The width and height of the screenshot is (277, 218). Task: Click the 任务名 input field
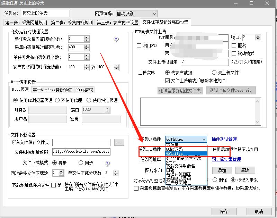point(46,13)
